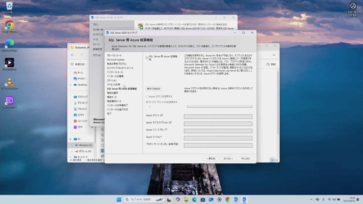
Task: Open デスクトップ folder in Explorer sidebar
Action: pyautogui.click(x=80, y=97)
